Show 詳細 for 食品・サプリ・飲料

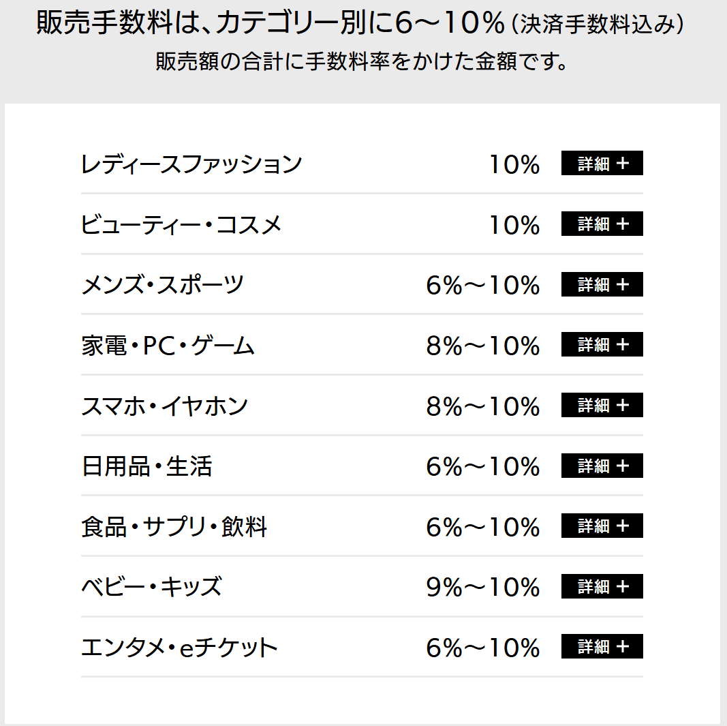[x=602, y=526]
